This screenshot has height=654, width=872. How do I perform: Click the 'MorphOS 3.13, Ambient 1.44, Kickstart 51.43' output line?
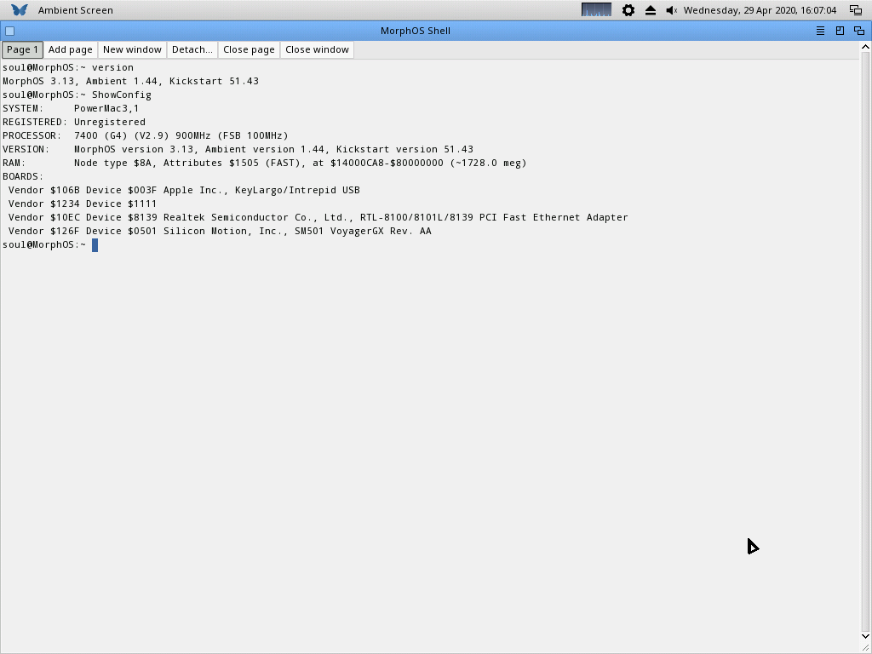130,81
